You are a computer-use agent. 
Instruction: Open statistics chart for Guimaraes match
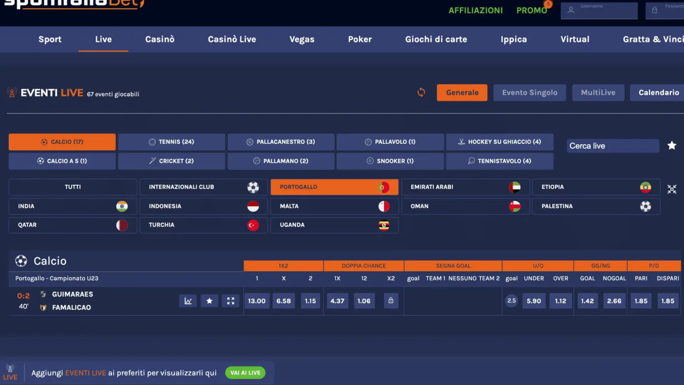tap(188, 301)
